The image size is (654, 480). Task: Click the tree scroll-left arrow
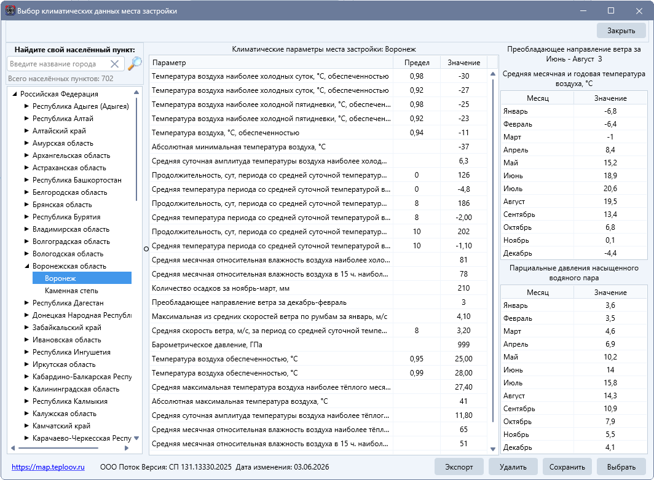(x=13, y=448)
